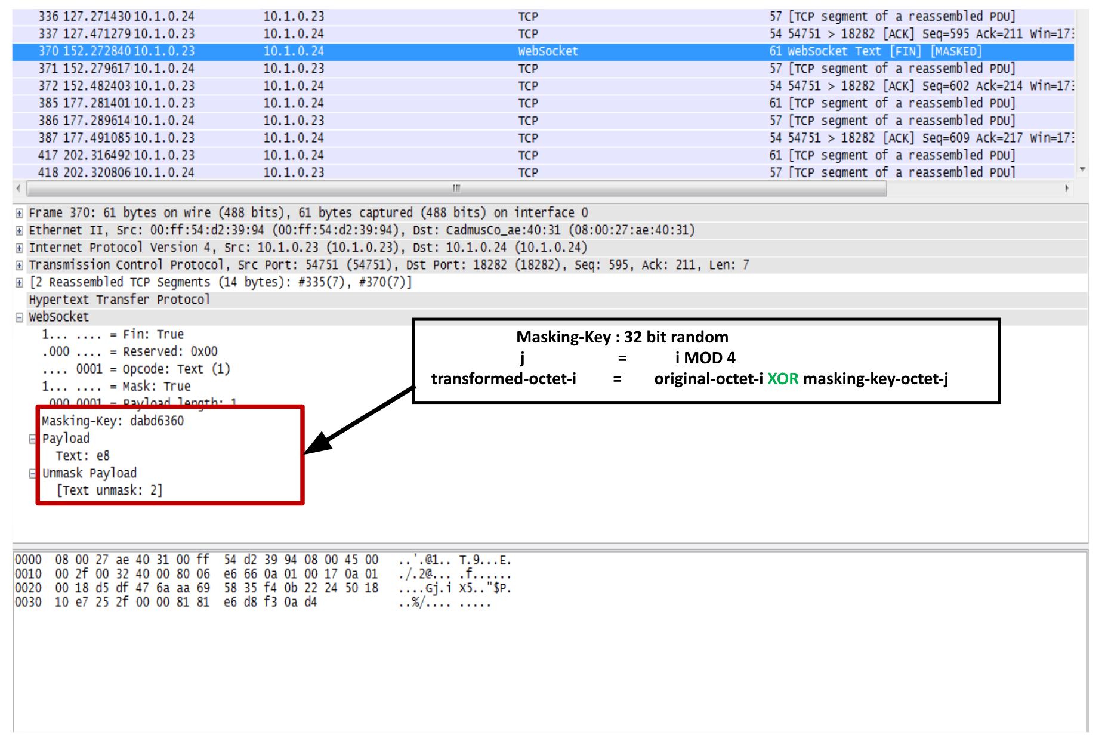Click the horizontal scrollbar thumb of packet list
Image resolution: width=1102 pixels, height=750 pixels.
pyautogui.click(x=456, y=189)
